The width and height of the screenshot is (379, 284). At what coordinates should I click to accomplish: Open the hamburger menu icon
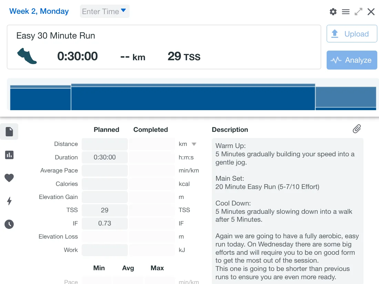coord(346,12)
